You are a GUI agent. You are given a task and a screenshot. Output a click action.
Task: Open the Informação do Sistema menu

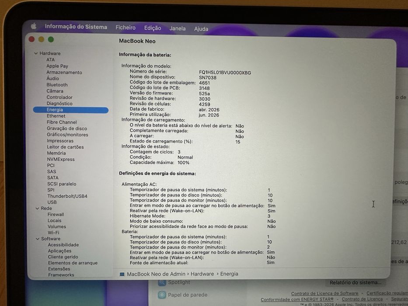point(76,27)
